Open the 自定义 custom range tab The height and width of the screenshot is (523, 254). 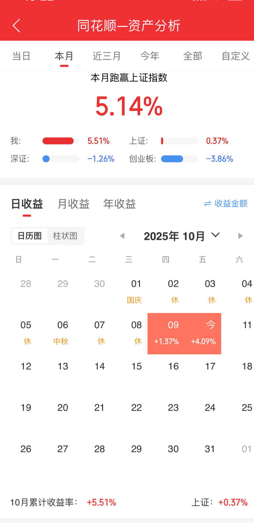[235, 56]
